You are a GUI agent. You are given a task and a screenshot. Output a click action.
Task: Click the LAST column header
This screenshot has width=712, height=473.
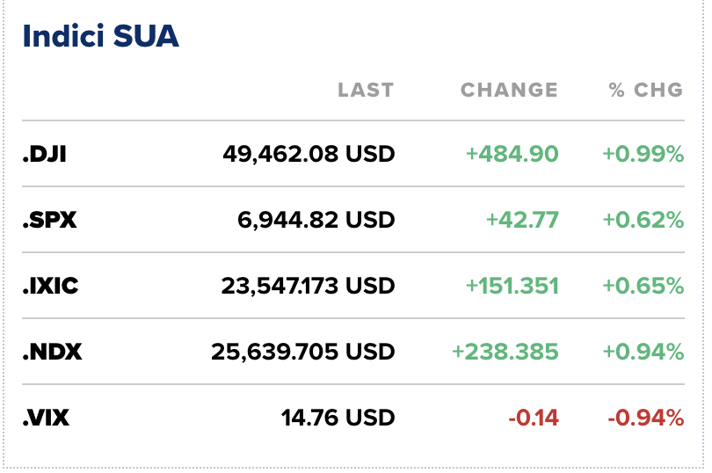[366, 90]
